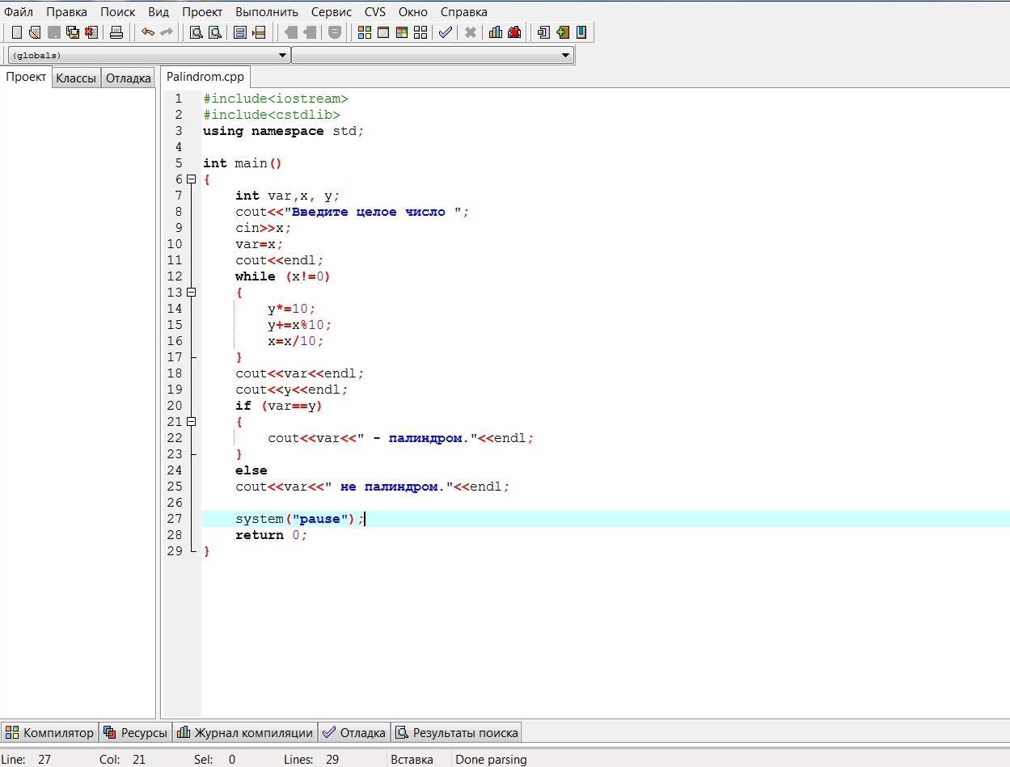Screen dimensions: 1010x767
Task: Collapse the while loop fold at line 13
Action: (192, 293)
